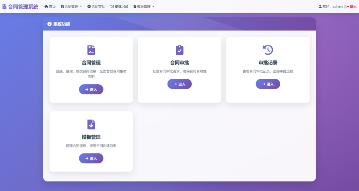Click the history clock icon on 审批记录 card
The image size is (359, 191).
(268, 50)
